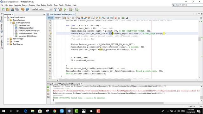Open the run configuration dropdown arrow beside the play icon
The image size is (203, 114).
point(67,9)
